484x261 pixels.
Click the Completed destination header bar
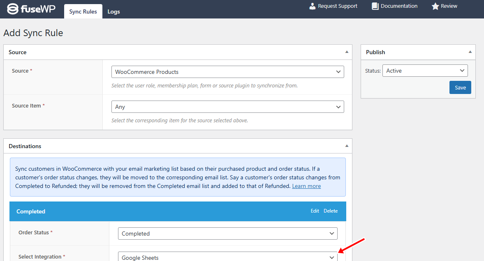pos(178,211)
